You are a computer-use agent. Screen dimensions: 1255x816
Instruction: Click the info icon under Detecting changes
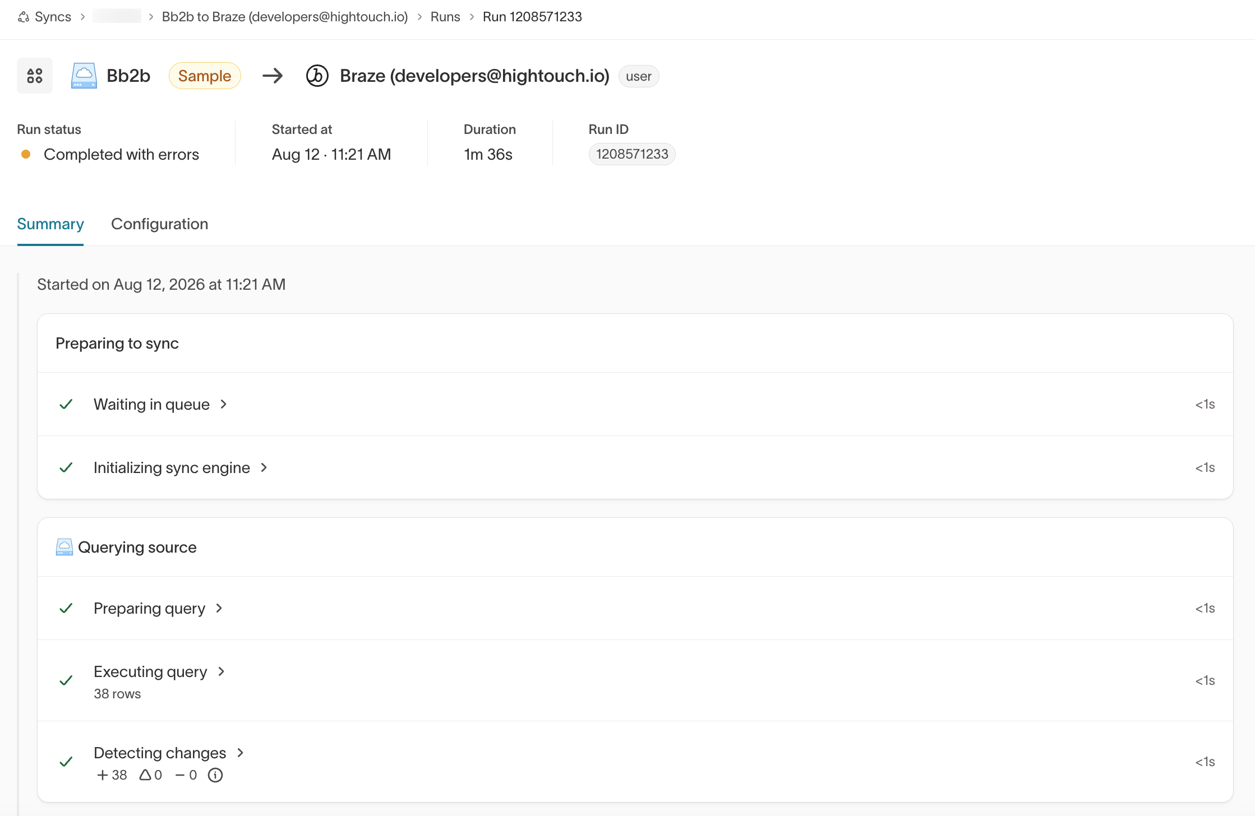click(x=215, y=775)
